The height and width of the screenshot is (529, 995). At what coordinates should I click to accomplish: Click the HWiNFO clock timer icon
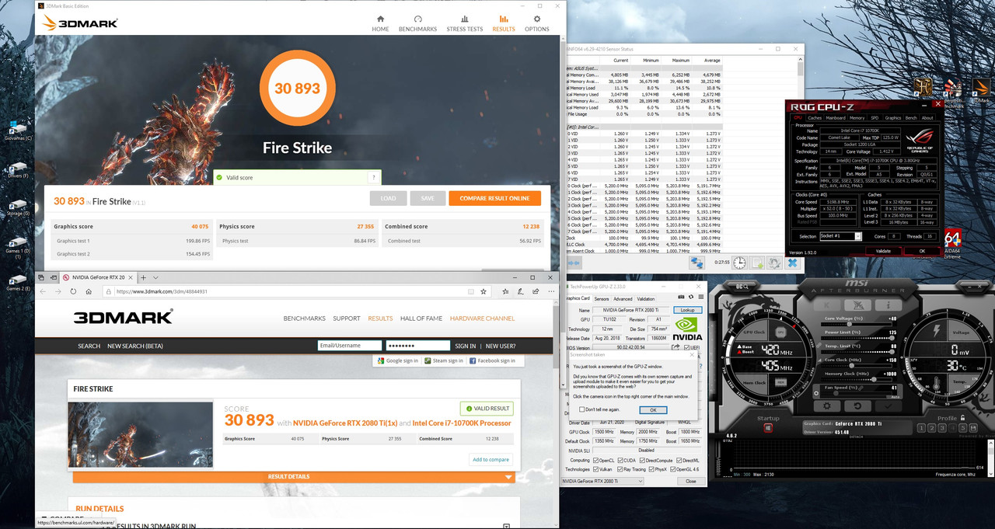coord(739,263)
